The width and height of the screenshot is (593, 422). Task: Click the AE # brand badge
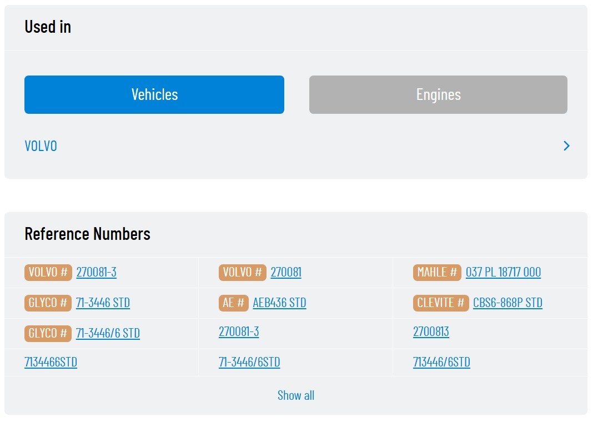pyautogui.click(x=233, y=303)
